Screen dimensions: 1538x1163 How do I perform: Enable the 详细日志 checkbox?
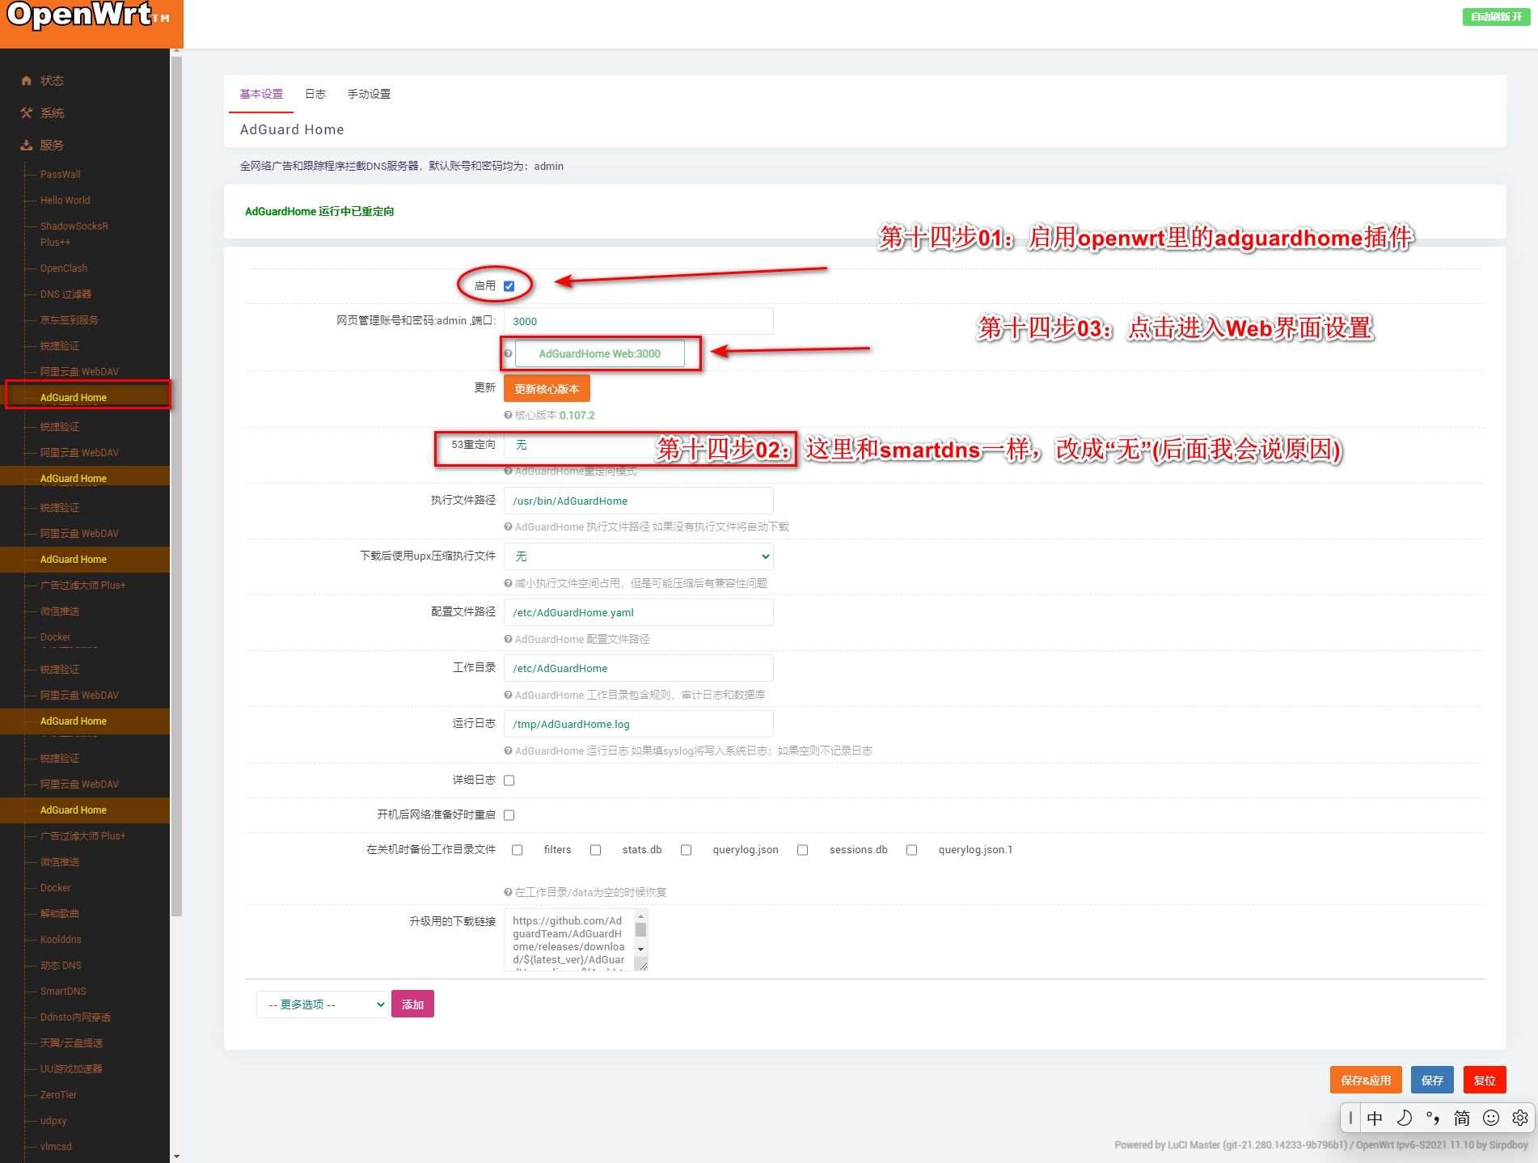pos(509,780)
